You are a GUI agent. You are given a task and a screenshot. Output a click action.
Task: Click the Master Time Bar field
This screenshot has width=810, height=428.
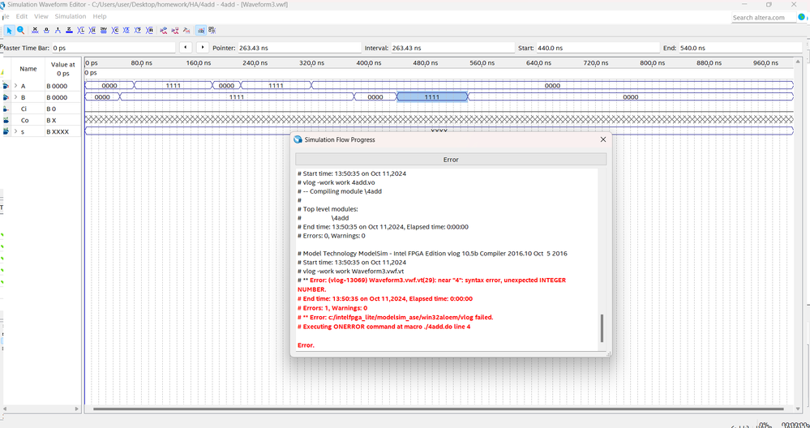tap(114, 48)
